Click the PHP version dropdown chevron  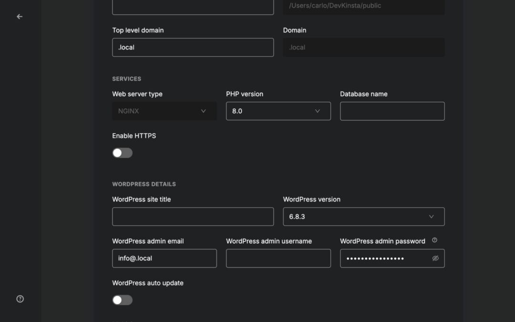tap(318, 111)
